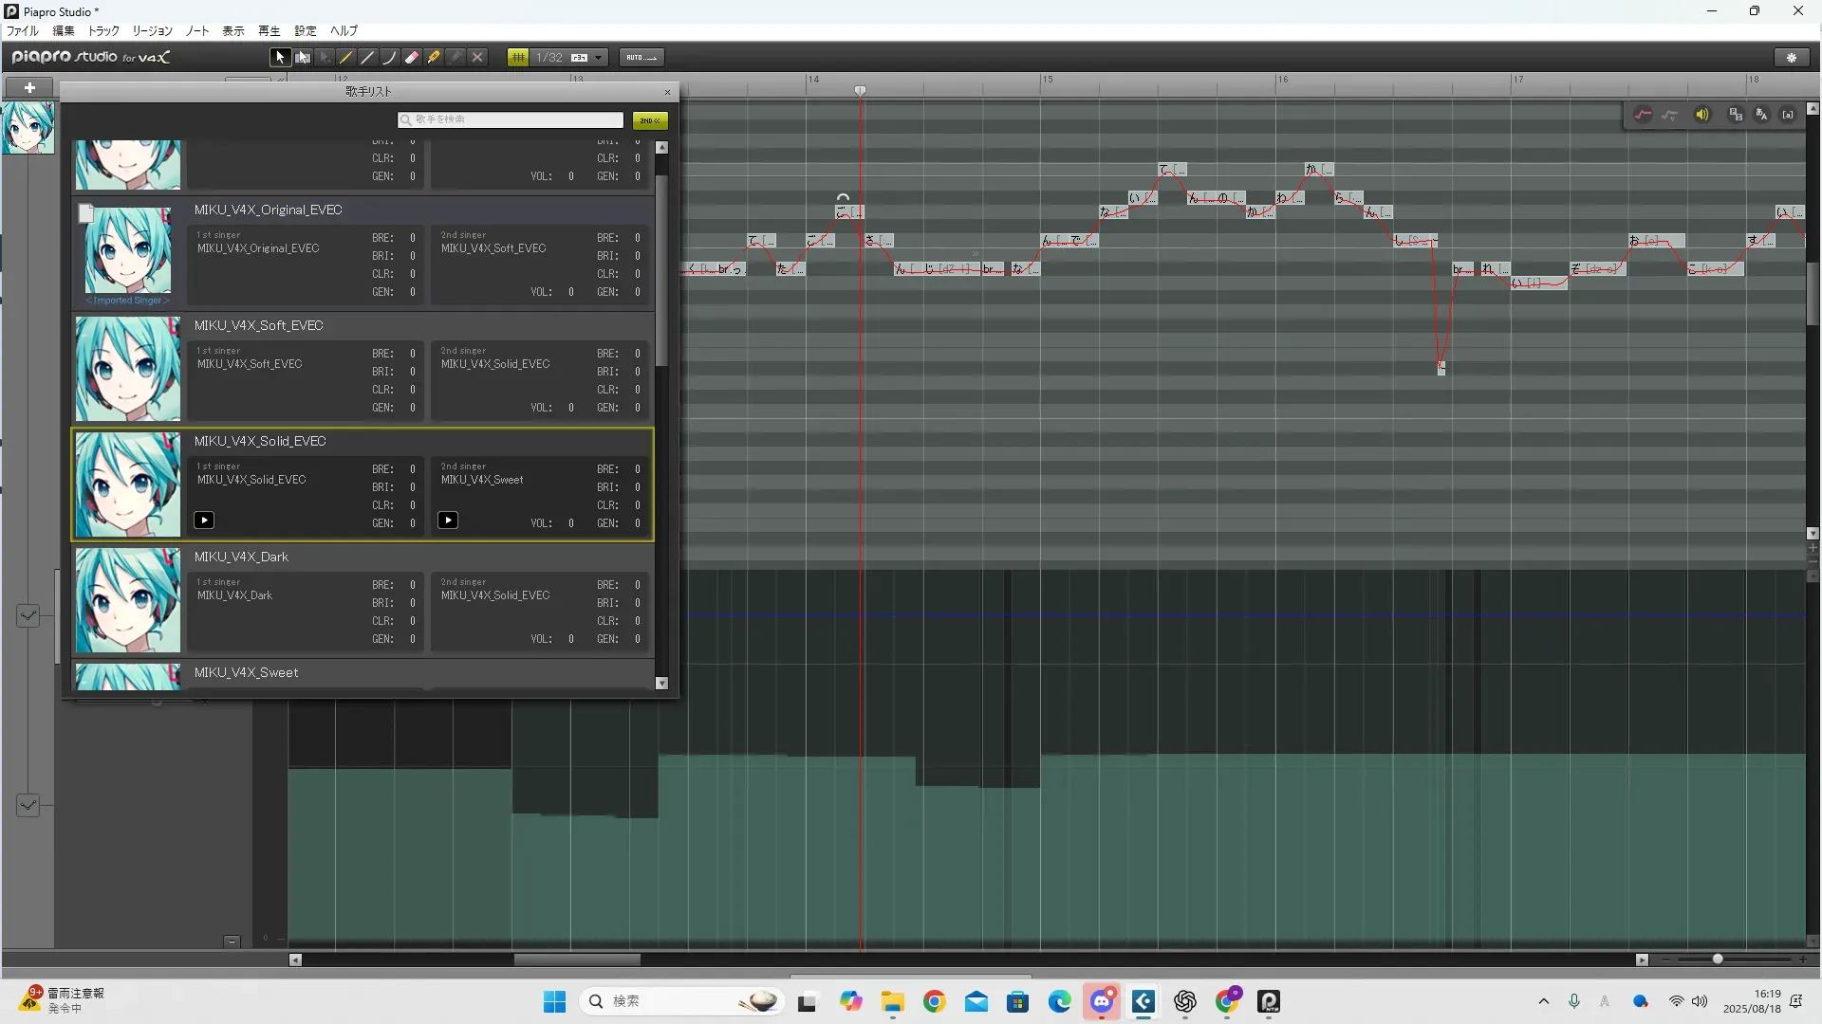Open the 1/32 quantize dropdown
The width and height of the screenshot is (1822, 1024).
click(x=598, y=58)
